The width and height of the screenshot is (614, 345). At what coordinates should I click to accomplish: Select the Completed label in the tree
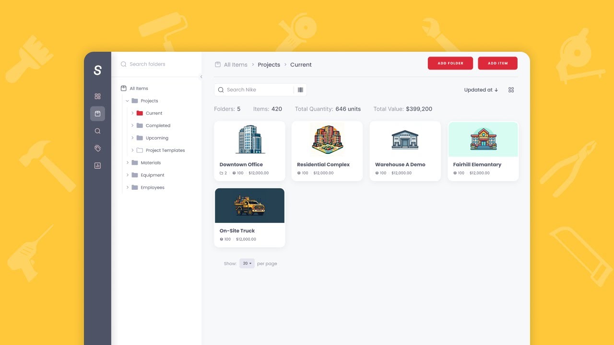coord(158,126)
